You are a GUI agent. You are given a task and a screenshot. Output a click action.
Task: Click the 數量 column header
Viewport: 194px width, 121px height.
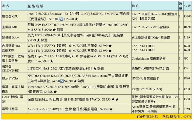pyautogui.click(x=181, y=6)
